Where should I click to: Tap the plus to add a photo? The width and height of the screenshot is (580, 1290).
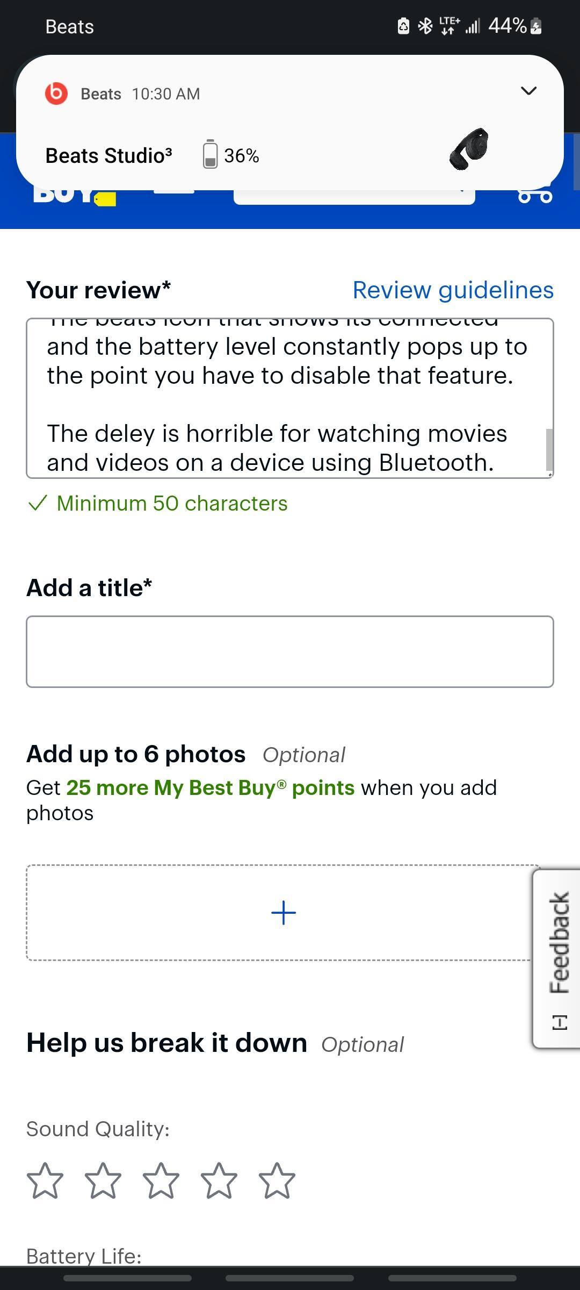pos(284,912)
